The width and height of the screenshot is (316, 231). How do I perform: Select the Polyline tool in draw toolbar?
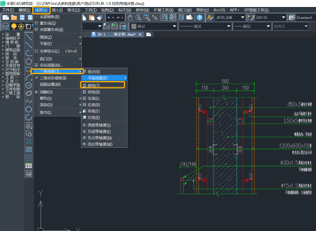tap(28, 53)
